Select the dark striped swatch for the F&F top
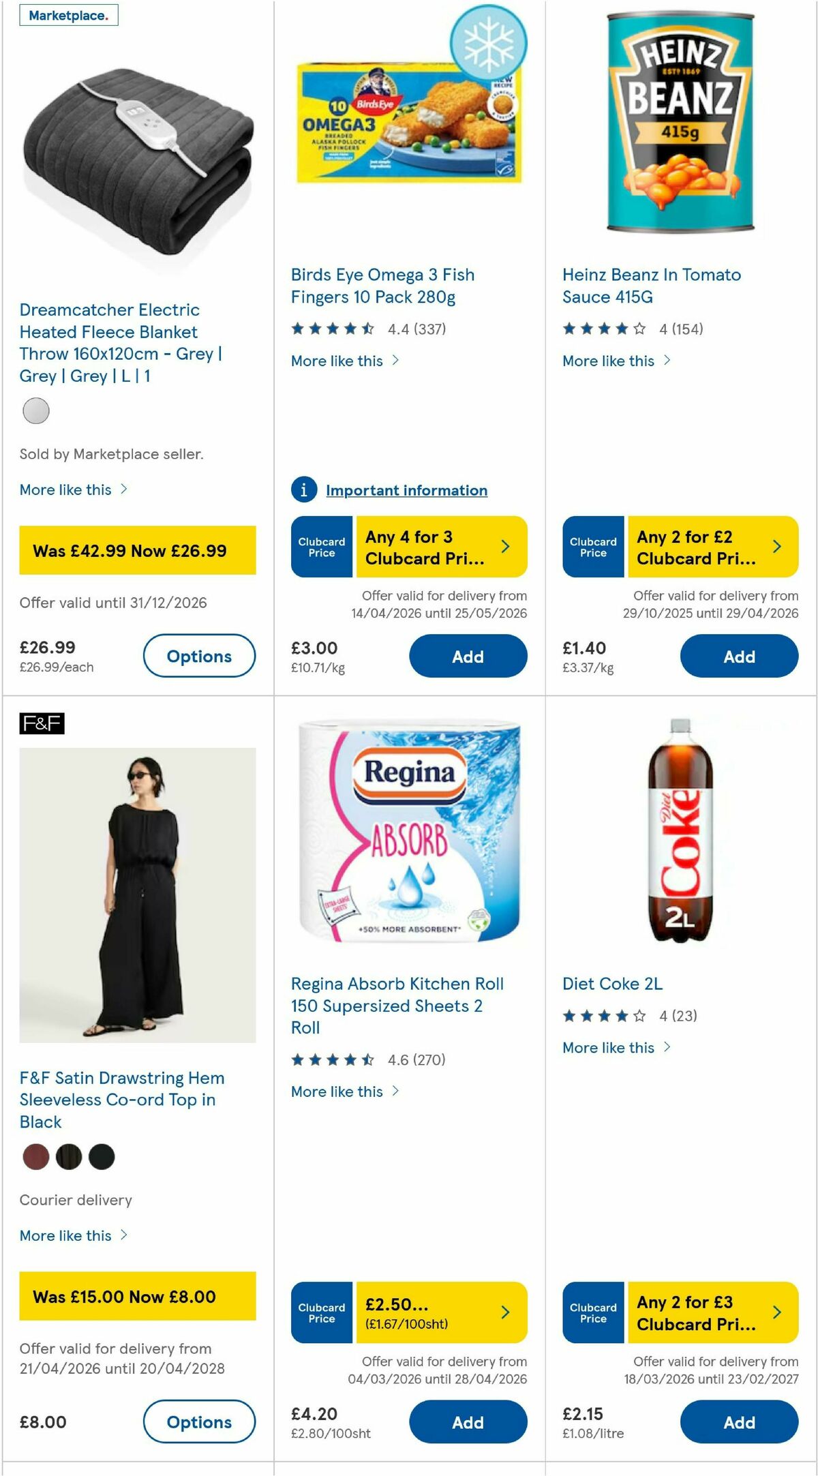The height and width of the screenshot is (1476, 818). pos(69,1157)
